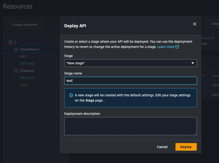Select the POST method under /liveness
Image resolution: width=219 pixels, height=163 pixels.
click(24, 85)
